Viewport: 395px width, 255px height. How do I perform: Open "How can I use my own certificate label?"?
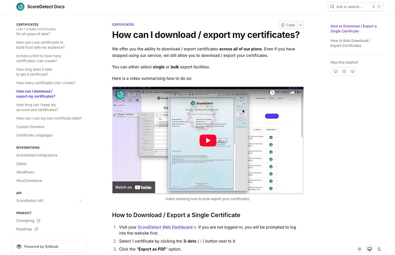click(x=49, y=118)
